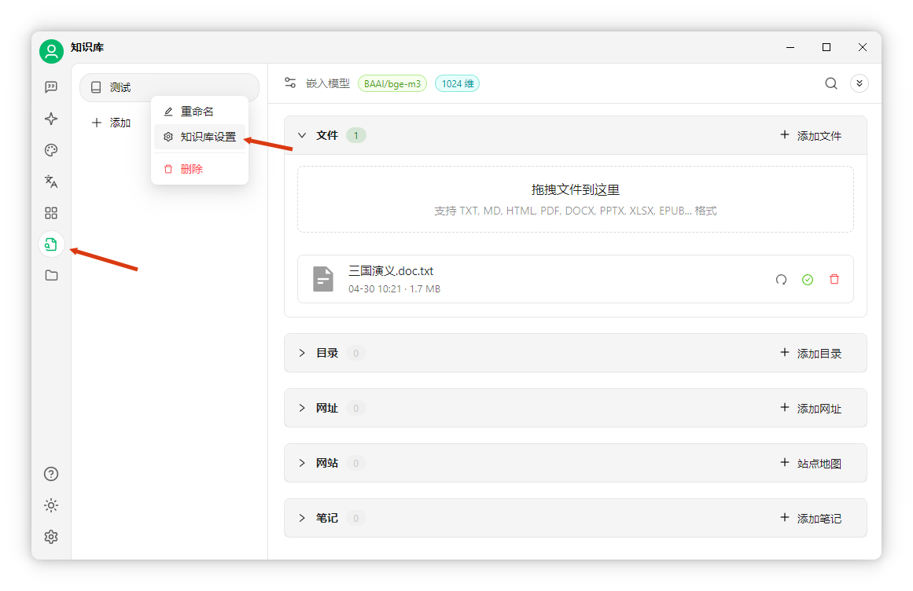Open the help question mark icon
Image resolution: width=913 pixels, height=591 pixels.
click(51, 474)
